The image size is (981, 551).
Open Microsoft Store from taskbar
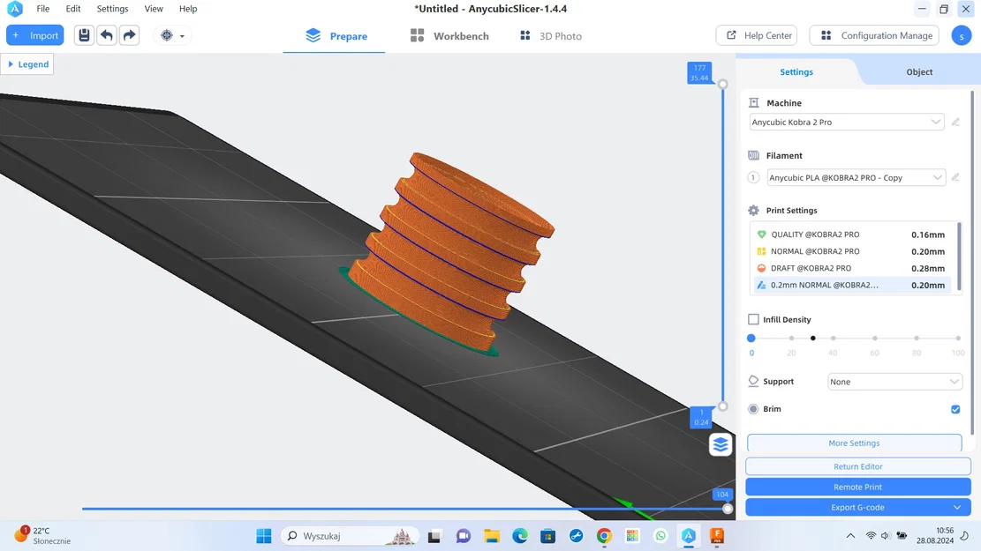point(548,536)
